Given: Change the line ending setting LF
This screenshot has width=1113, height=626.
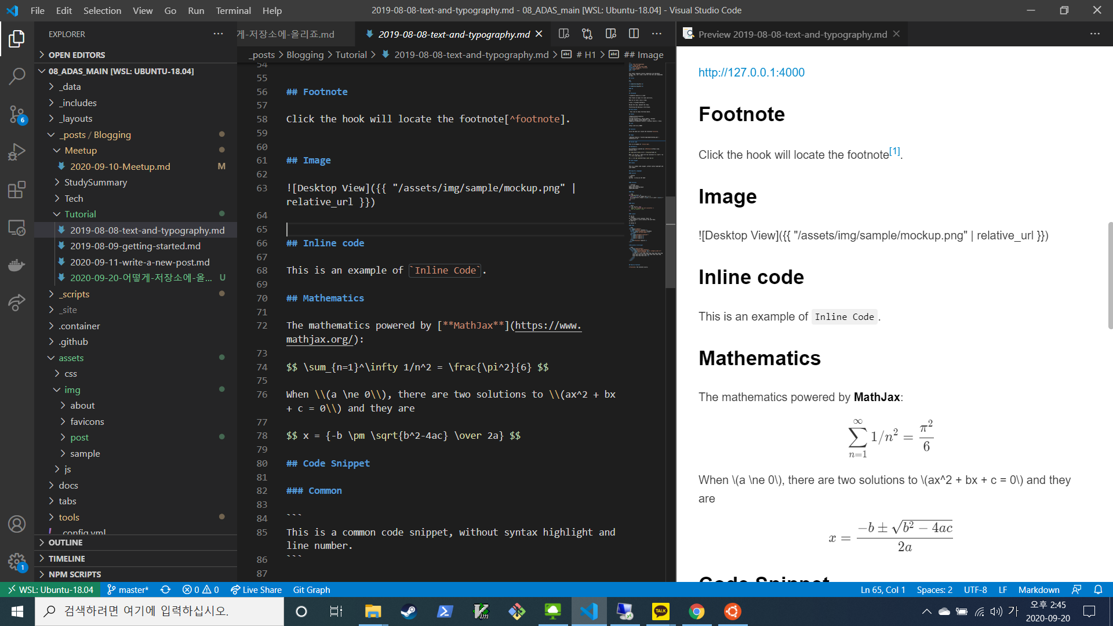Looking at the screenshot, I should tap(1003, 589).
